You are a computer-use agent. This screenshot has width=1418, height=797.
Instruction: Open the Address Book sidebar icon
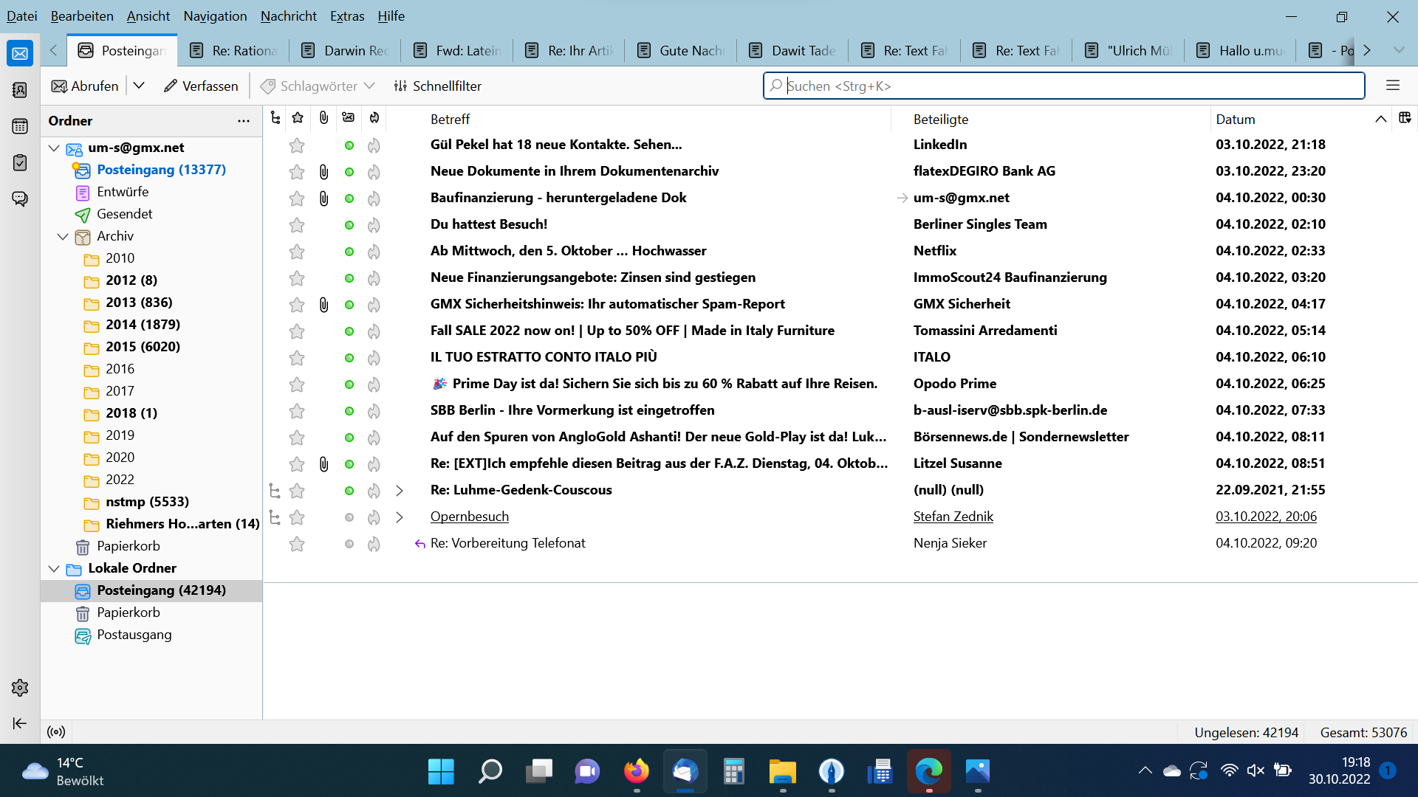(x=20, y=90)
